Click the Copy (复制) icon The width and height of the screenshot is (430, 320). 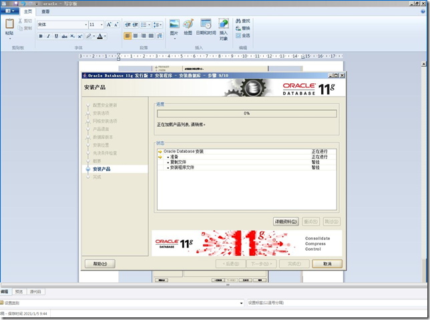(20, 28)
